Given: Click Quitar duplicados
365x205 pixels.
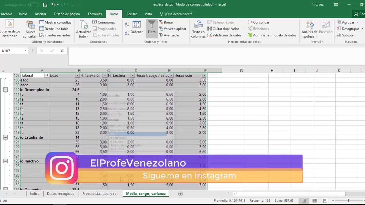Looking at the screenshot, I should pyautogui.click(x=223, y=29).
